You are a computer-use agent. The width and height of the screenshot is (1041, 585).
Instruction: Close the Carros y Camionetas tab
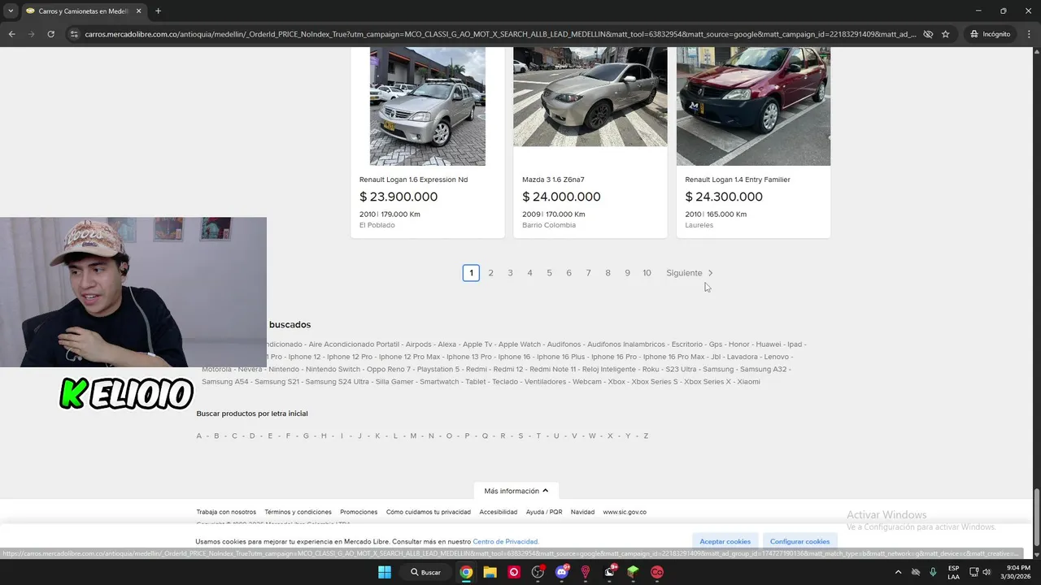138,11
